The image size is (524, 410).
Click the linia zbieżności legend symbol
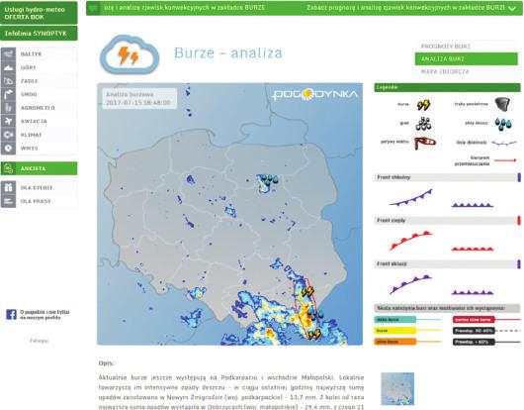[x=504, y=143]
